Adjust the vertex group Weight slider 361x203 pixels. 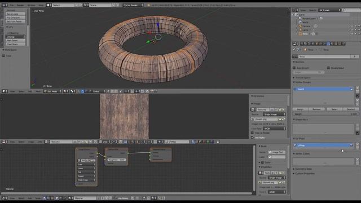point(325,114)
